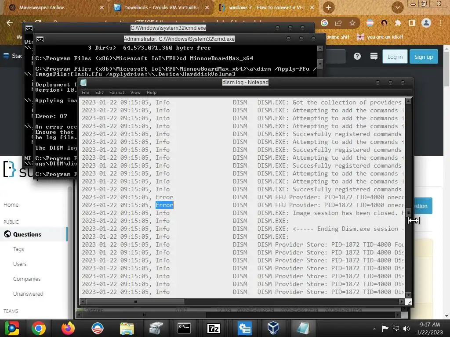
Task: Click the first 'DISM FFU Provider' error line
Action: pos(243,197)
